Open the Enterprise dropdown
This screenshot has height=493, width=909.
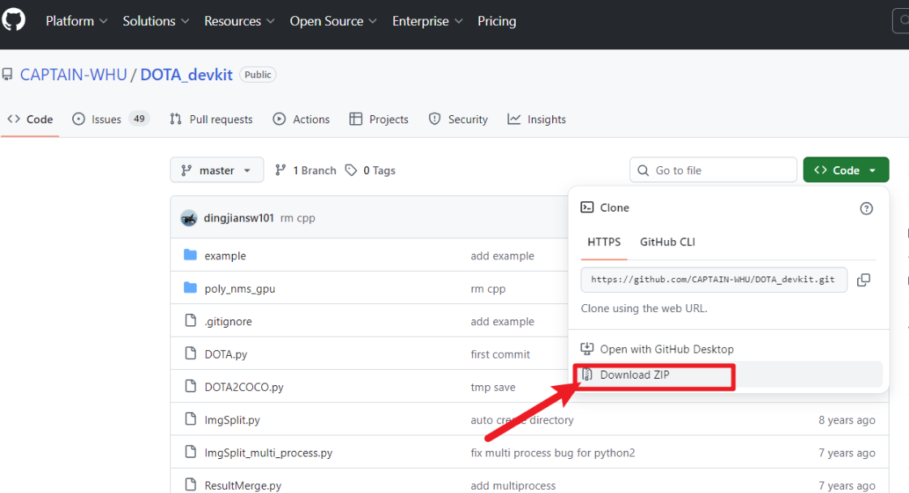click(x=427, y=21)
